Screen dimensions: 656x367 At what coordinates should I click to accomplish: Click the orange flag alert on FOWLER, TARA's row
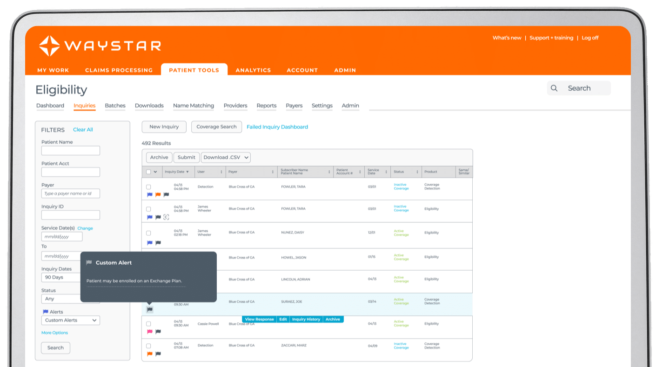point(157,194)
